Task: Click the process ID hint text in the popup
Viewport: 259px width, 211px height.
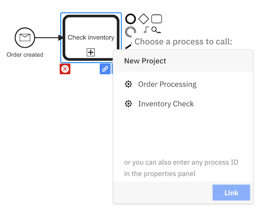Action: (x=181, y=168)
